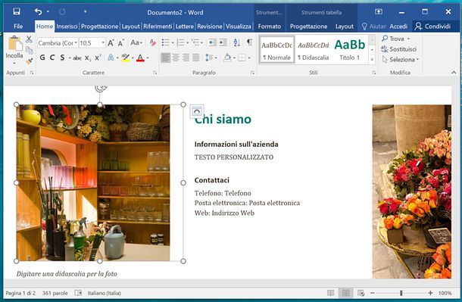
Task: Click the Redo/Repeat icon in title bar
Action: [x=62, y=12]
